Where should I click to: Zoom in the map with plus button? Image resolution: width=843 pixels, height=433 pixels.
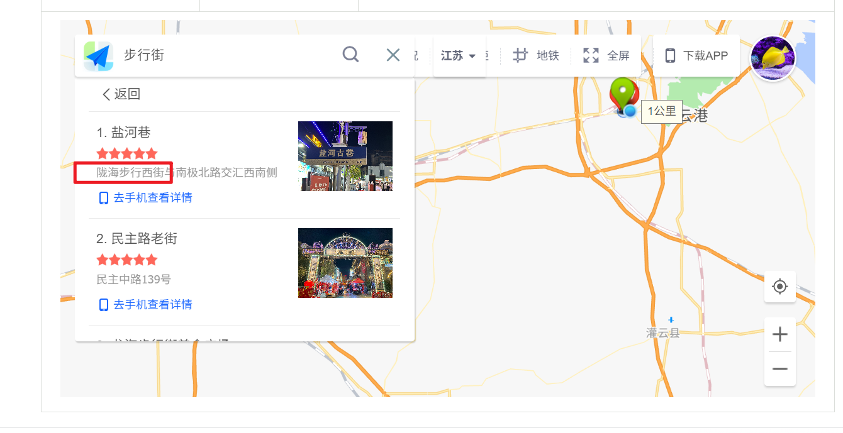(779, 334)
